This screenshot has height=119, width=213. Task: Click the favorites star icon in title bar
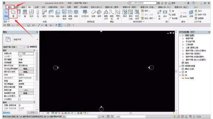tap(166, 3)
